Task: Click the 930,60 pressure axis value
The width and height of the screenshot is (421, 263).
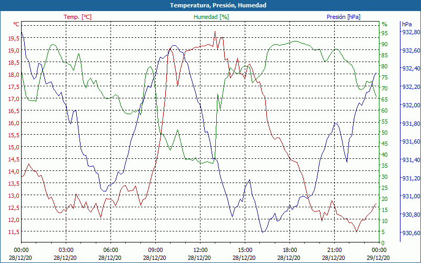Action: coord(411,233)
